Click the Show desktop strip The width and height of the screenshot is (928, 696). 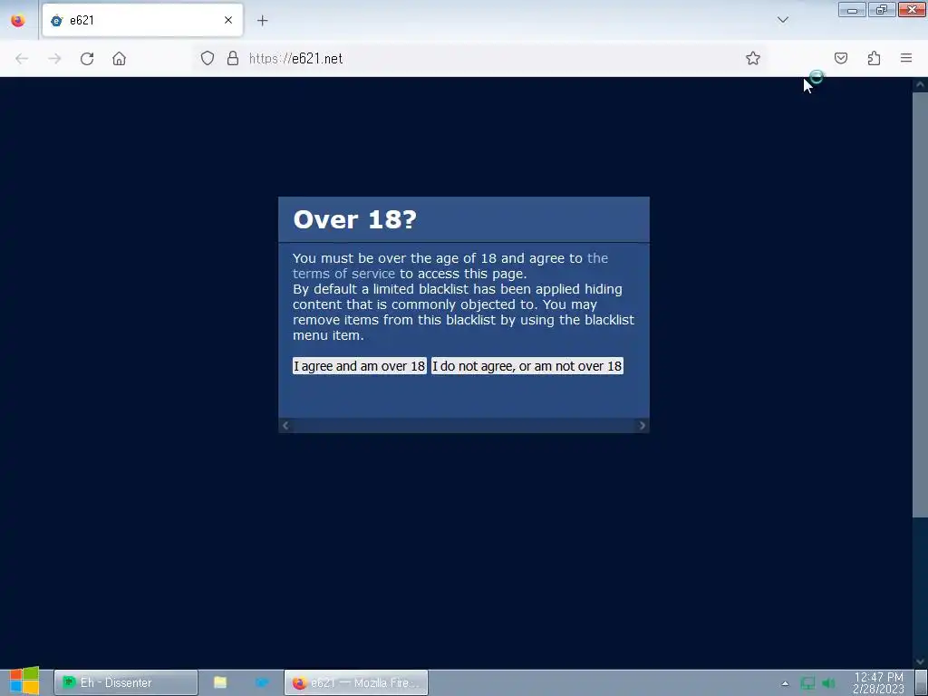click(x=921, y=682)
